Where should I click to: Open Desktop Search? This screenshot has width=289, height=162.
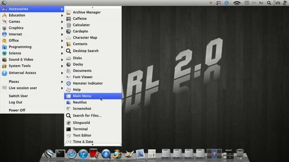tap(93, 51)
